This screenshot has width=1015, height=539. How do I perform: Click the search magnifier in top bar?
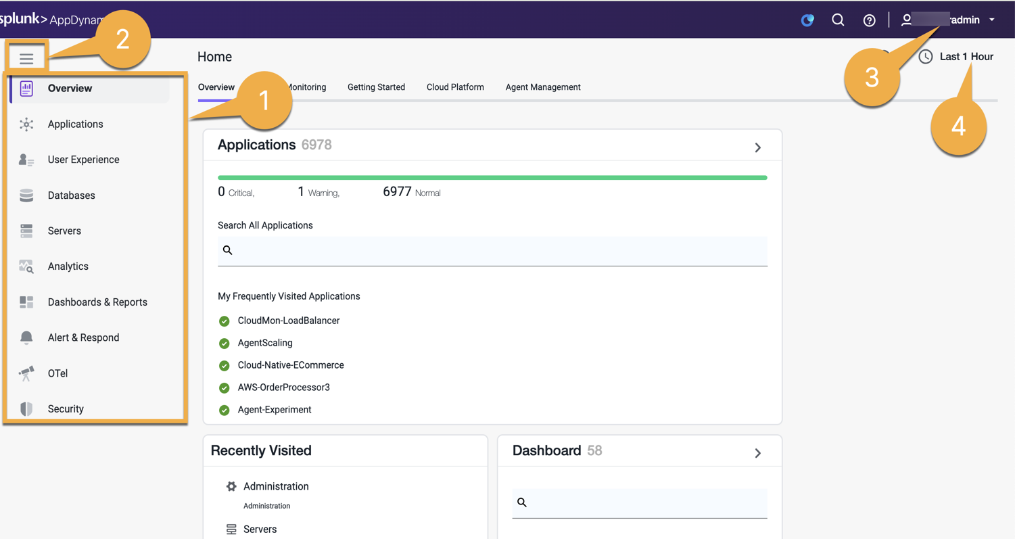coord(838,20)
